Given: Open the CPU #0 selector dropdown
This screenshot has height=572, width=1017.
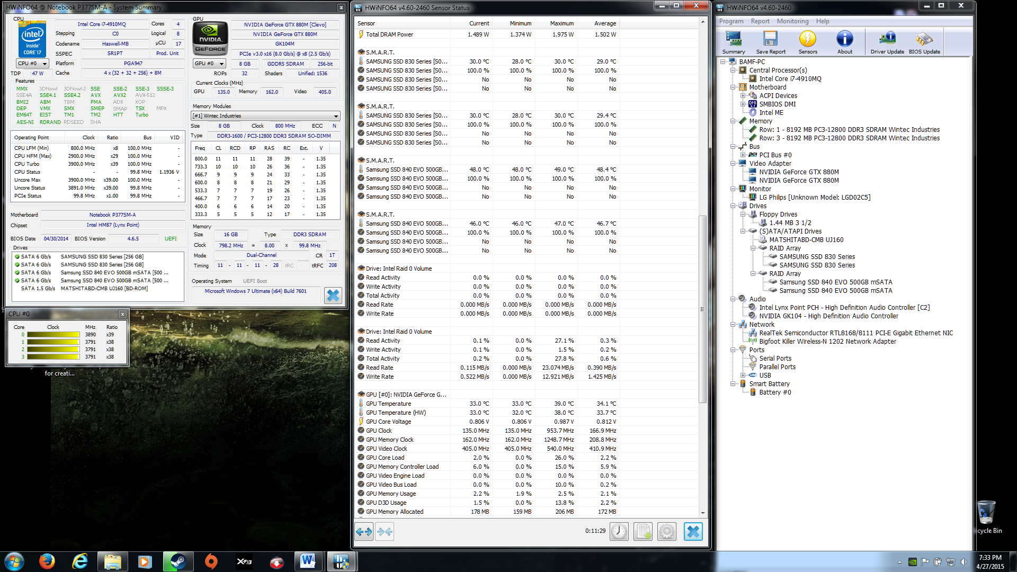Looking at the screenshot, I should 32,64.
